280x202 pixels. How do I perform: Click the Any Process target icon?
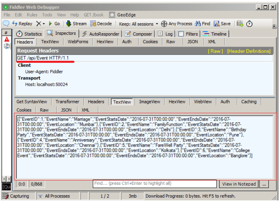click(x=164, y=24)
